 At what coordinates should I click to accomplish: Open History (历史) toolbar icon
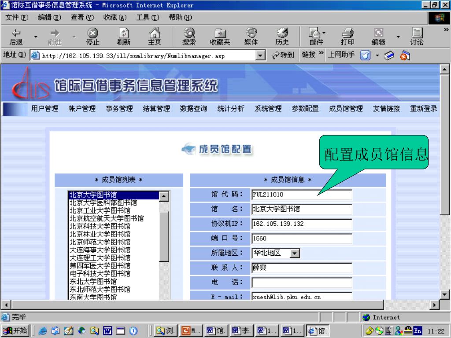click(x=282, y=37)
